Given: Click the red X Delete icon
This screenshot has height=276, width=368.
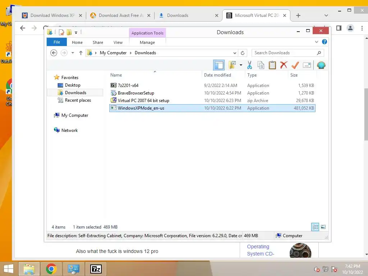Looking at the screenshot, I should [x=284, y=65].
